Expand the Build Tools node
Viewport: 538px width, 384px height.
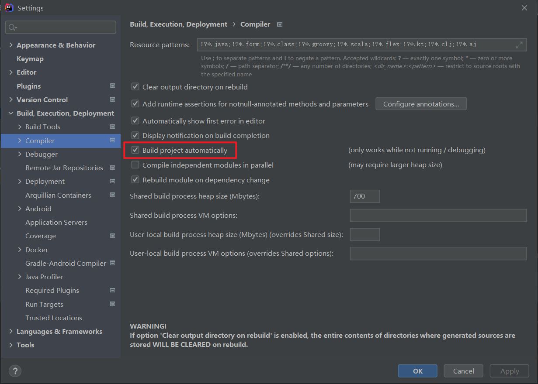(20, 127)
